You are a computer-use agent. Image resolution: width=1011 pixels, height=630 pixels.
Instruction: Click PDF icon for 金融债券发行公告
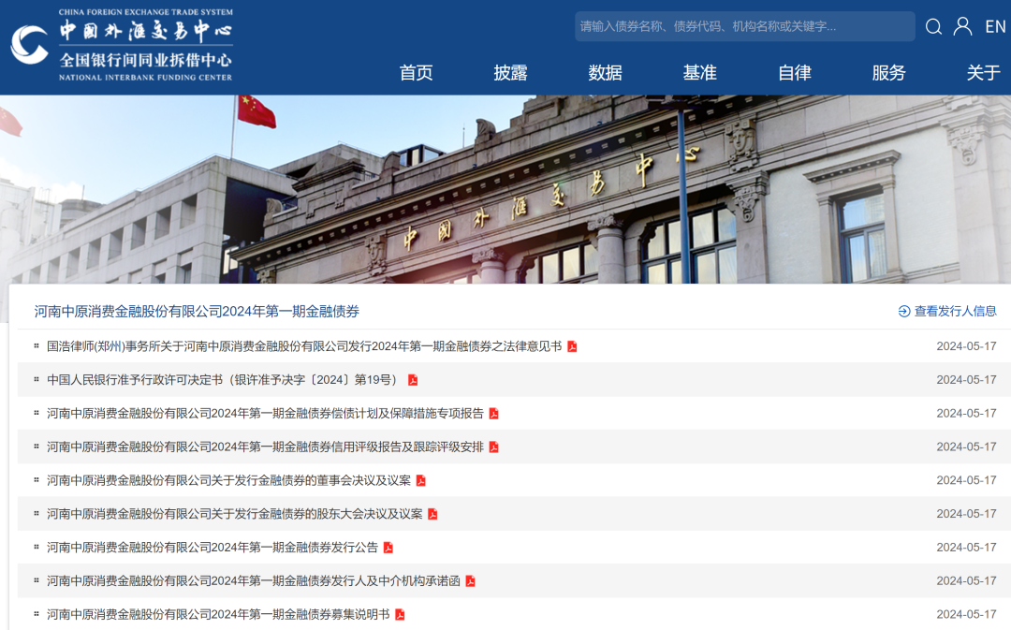(x=388, y=549)
